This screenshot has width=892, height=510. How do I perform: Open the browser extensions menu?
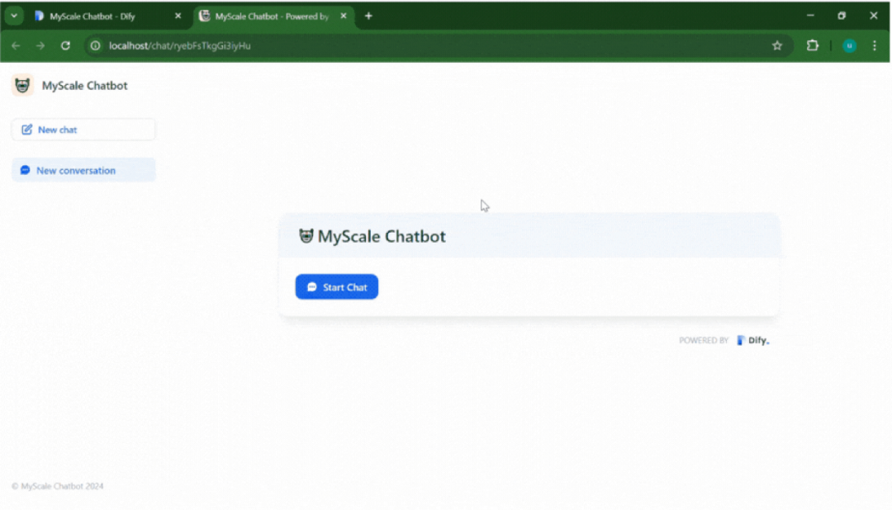point(813,45)
